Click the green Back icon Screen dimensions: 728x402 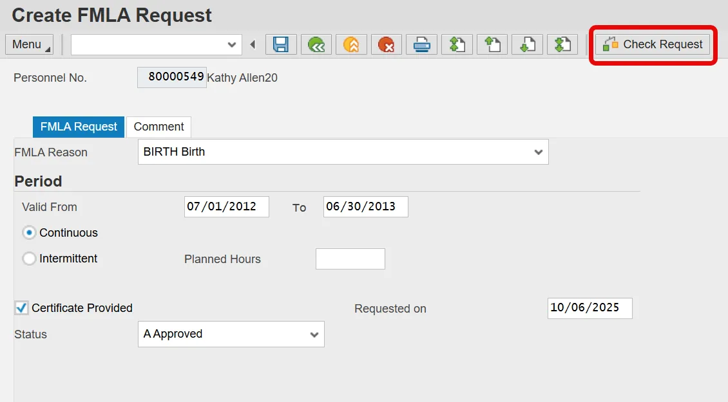click(316, 44)
